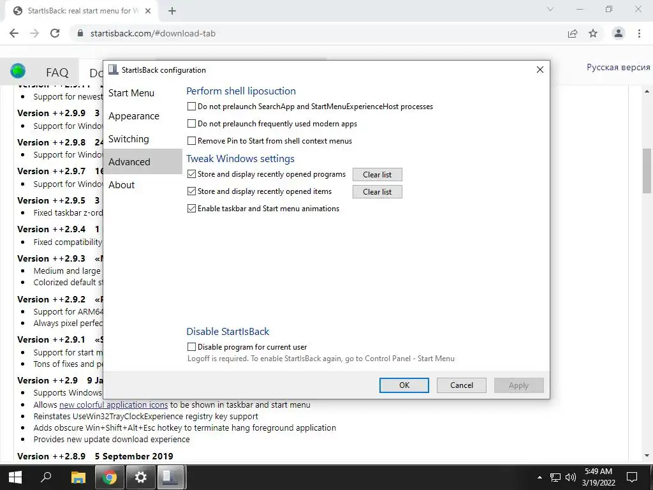
Task: Uncheck 'Enable taskbar and Start menu animations'
Action: point(191,209)
